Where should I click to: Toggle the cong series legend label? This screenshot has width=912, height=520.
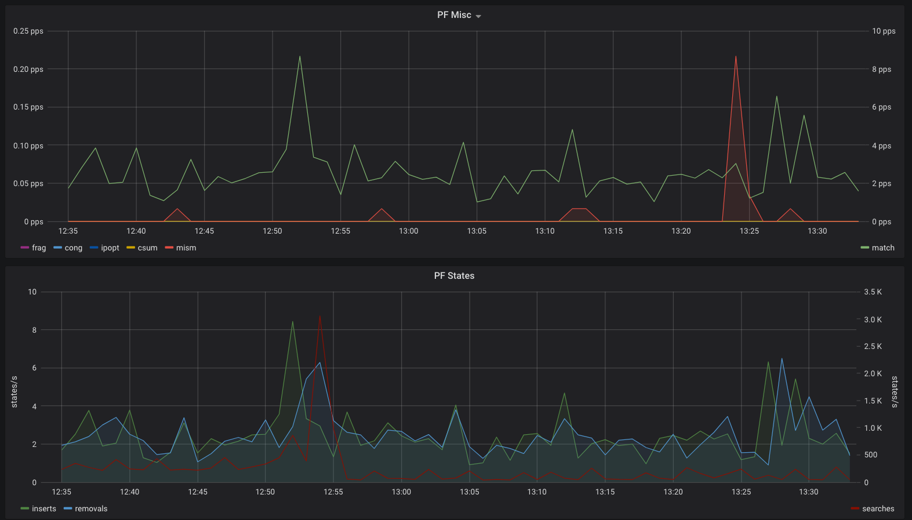click(x=74, y=248)
